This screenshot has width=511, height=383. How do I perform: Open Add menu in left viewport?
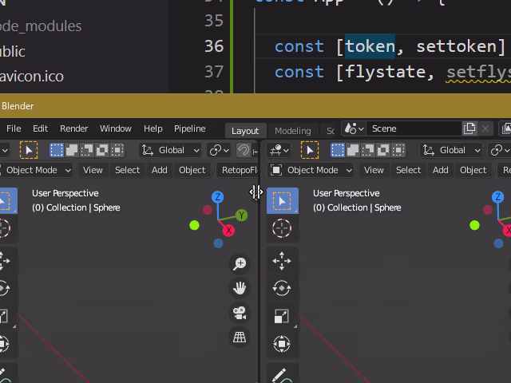click(160, 170)
